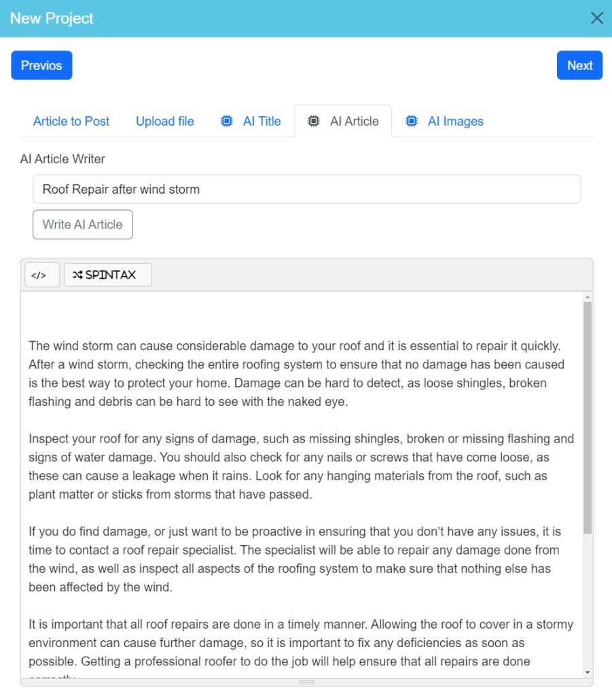Toggle SPINTAX formatting on the article
The image size is (612, 696).
click(x=107, y=275)
